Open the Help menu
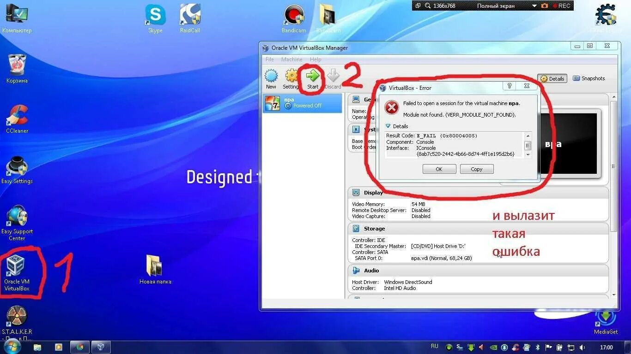Screen dimensions: 631x354 click(x=315, y=59)
